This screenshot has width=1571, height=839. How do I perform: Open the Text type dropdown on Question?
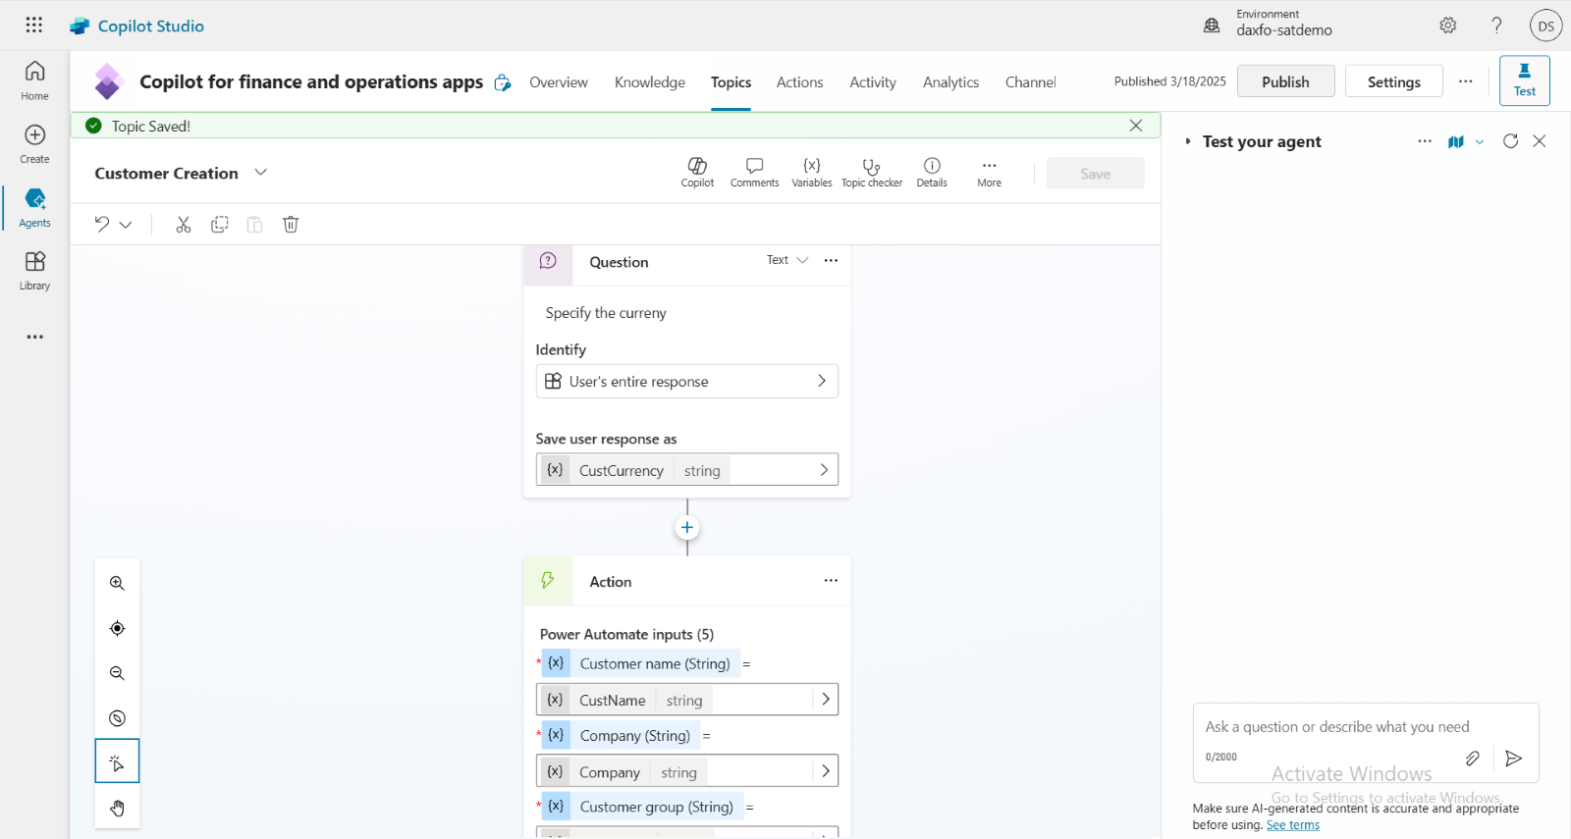[x=787, y=260]
